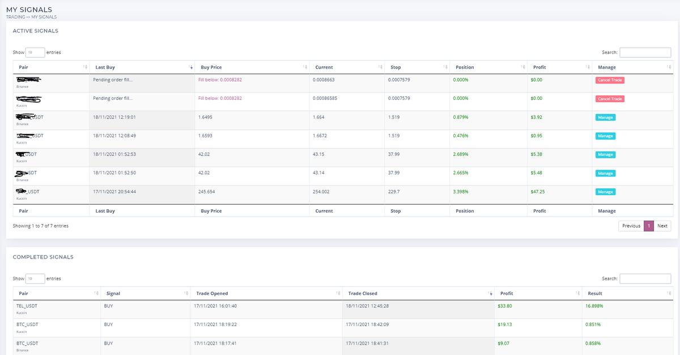Manage the trade bought at 1.6593
This screenshot has height=355, width=680.
(605, 136)
